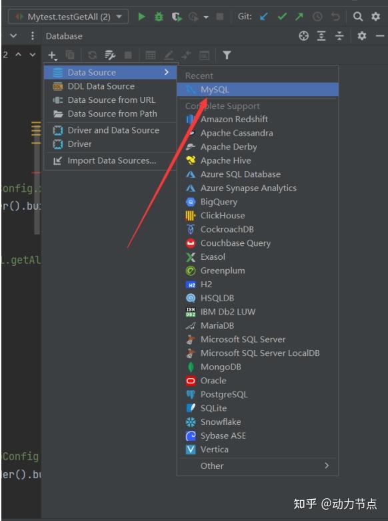Choose IBM Db2 LUW

tap(258, 312)
